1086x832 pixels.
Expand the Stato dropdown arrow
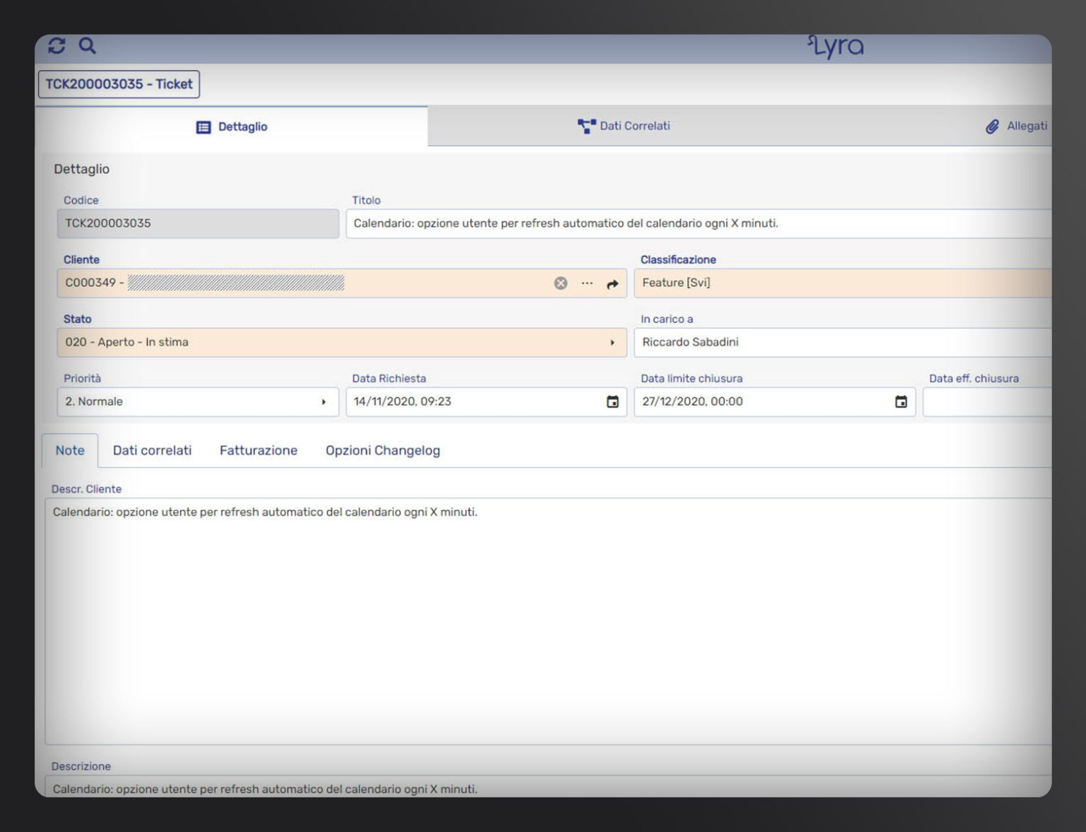pyautogui.click(x=612, y=342)
